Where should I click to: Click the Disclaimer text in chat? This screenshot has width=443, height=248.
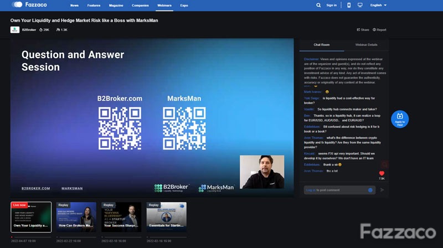[345, 71]
